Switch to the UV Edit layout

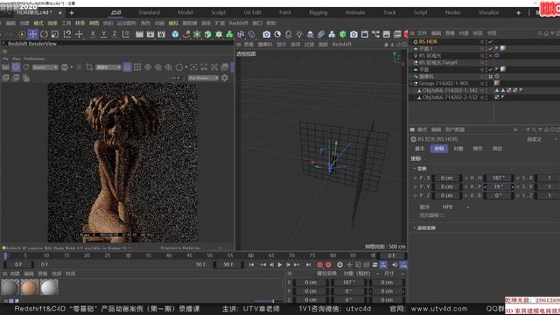click(x=252, y=12)
